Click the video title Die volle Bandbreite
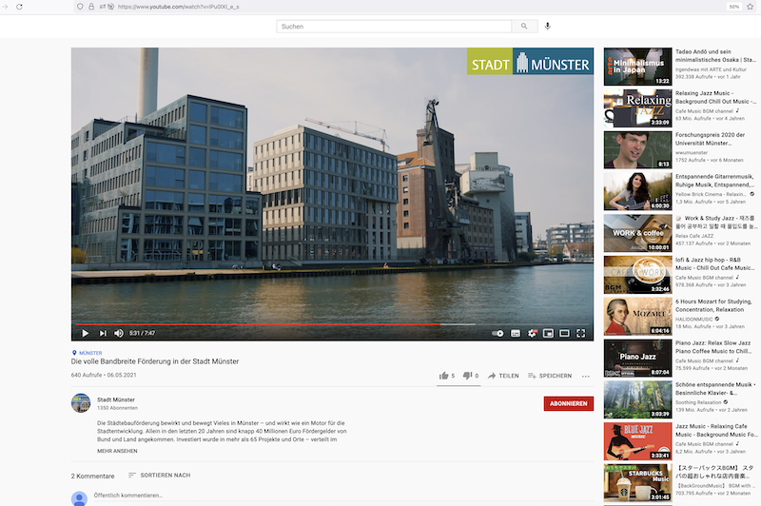This screenshot has height=506, width=761. pos(155,361)
